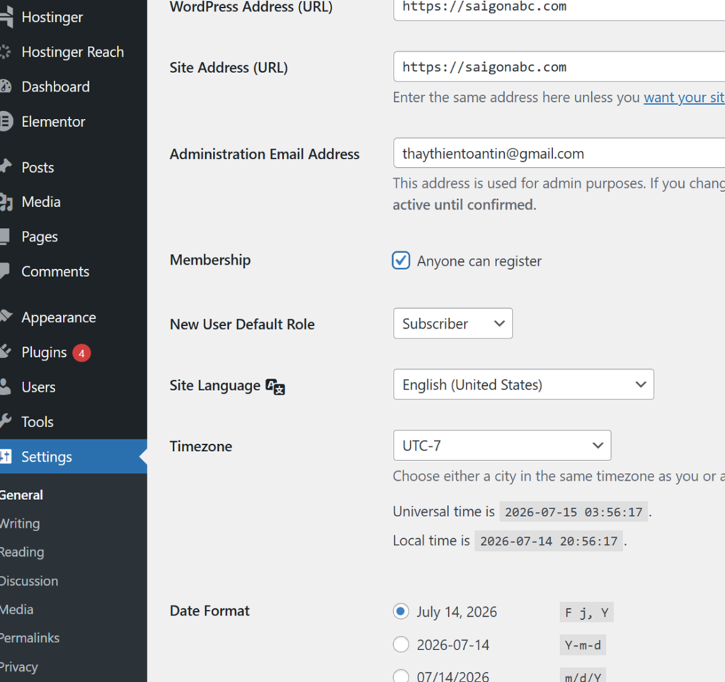Click the 'F j, Y' format code
Screen dimensions: 725x682
[586, 612]
